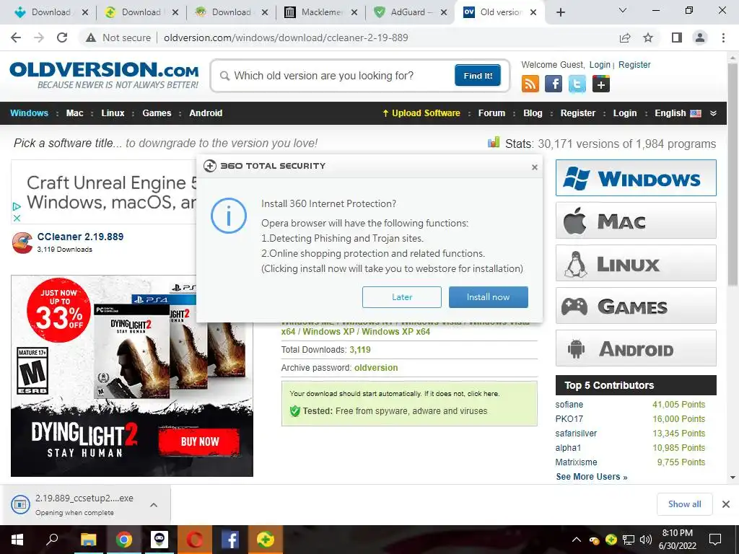739x554 pixels.
Task: Click the stats bar chart icon
Action: (494, 142)
